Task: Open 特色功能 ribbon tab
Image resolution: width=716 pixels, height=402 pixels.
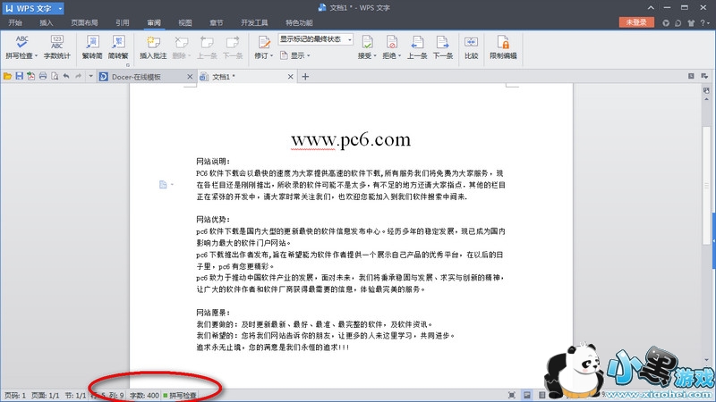Action: click(299, 23)
